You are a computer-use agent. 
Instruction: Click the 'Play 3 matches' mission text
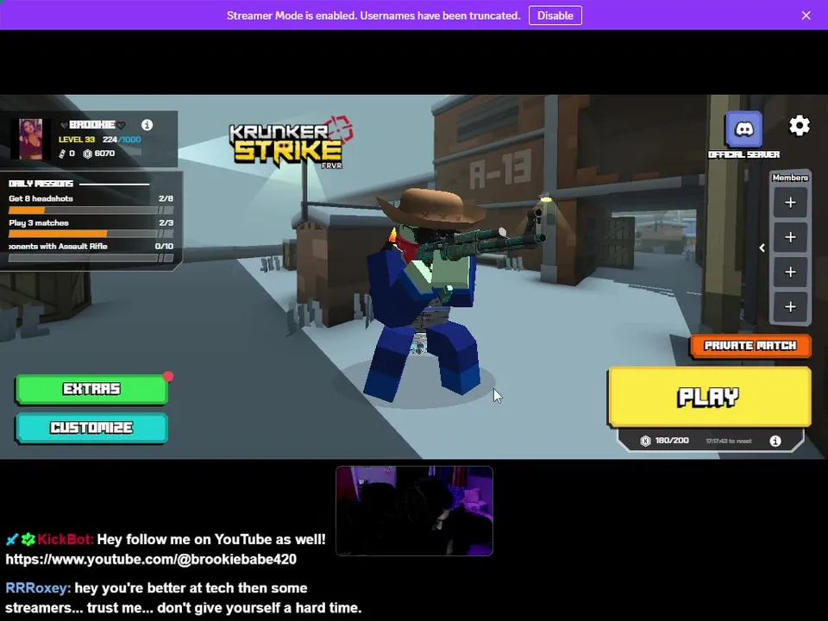[x=39, y=223]
